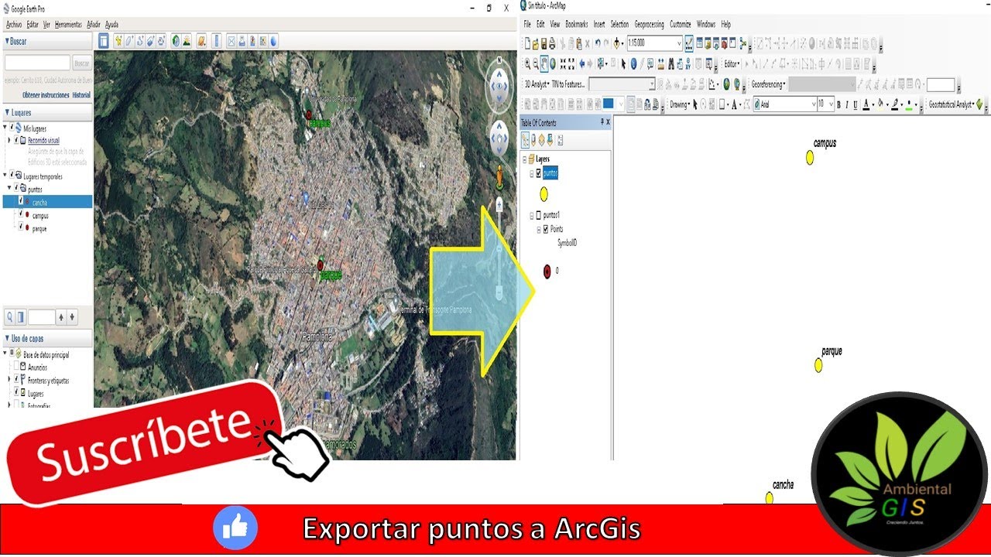
Task: Click List By Selection in Table Of Contents
Action: [x=550, y=140]
